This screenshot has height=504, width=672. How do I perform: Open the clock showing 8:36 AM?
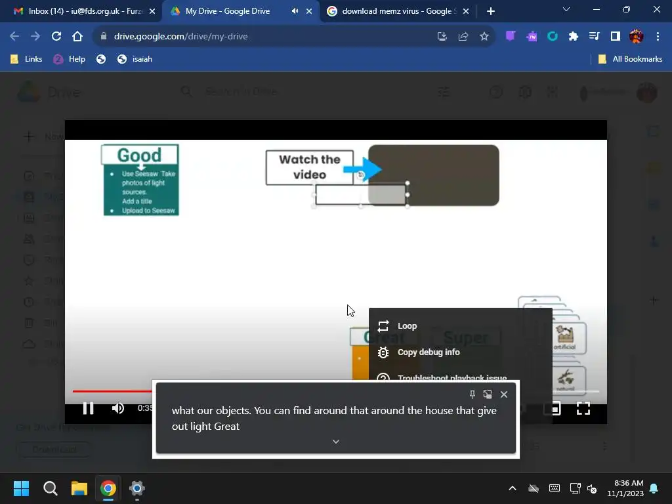625,488
